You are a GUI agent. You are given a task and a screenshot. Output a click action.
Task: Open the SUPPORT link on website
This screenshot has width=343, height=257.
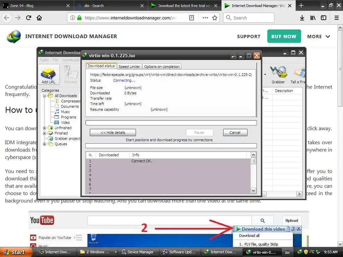pos(249,36)
